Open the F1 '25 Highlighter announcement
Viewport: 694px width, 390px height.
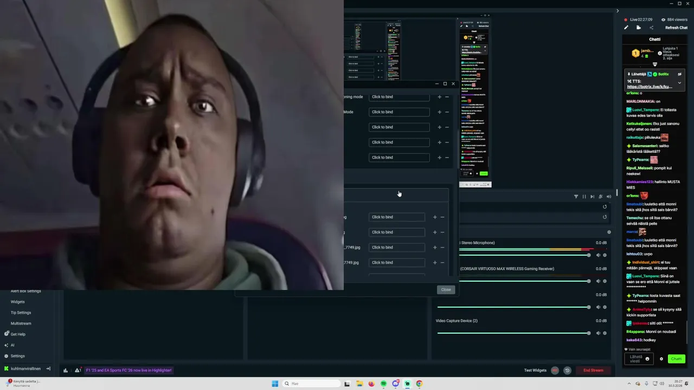tap(128, 370)
